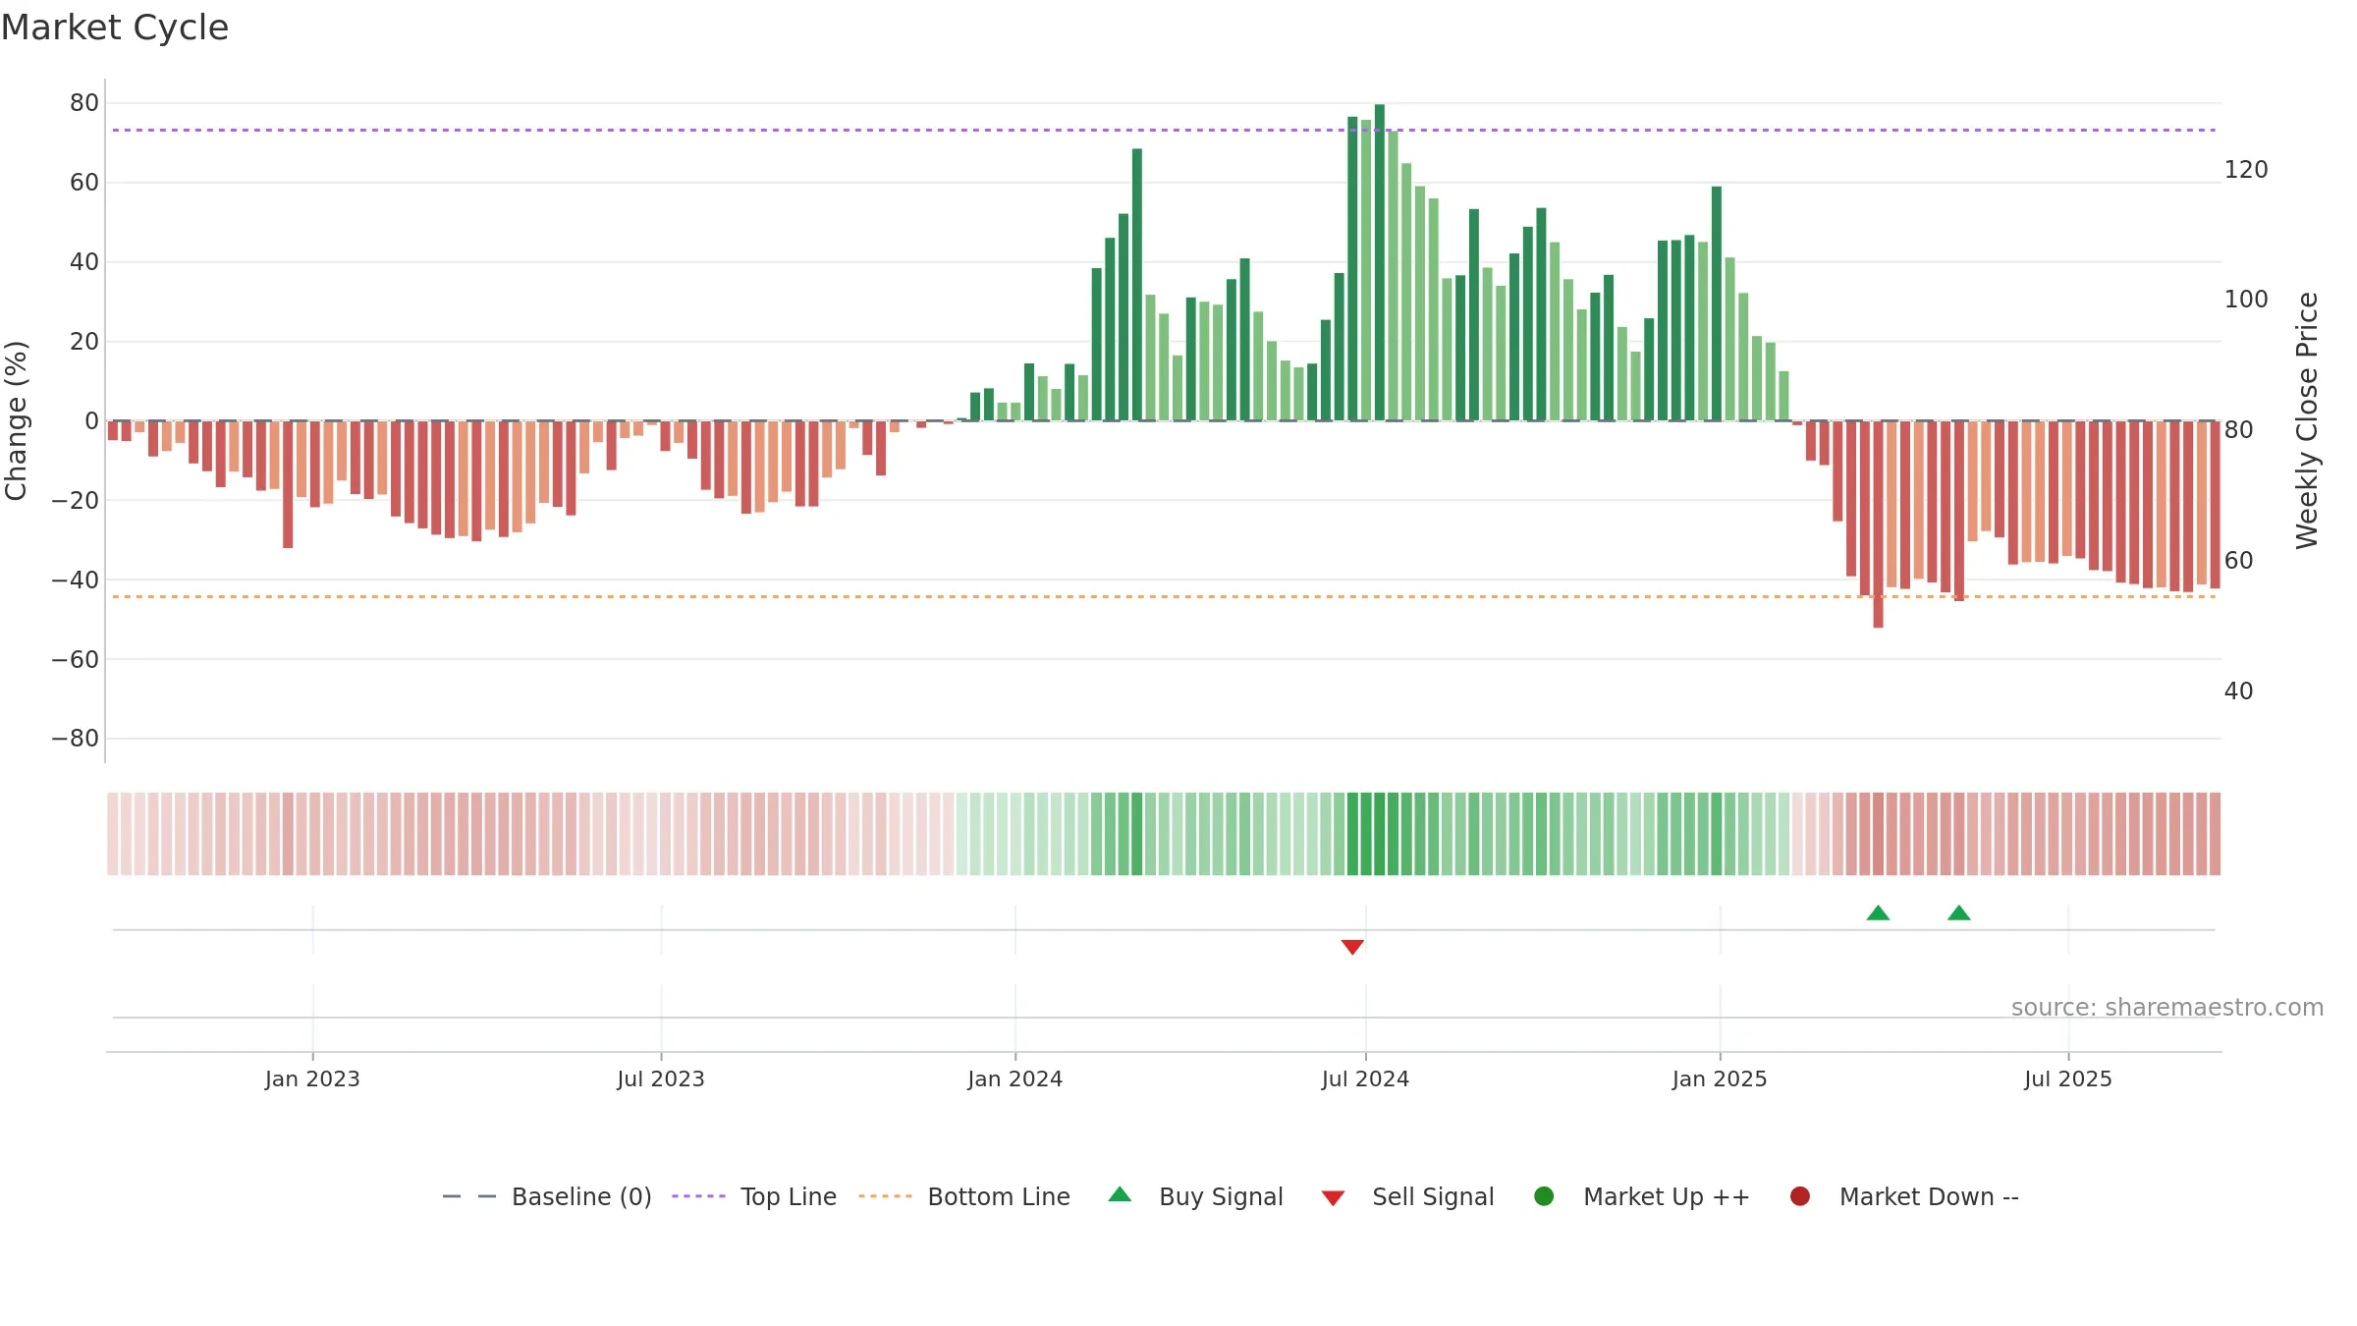
Task: Click the Jan 2025 axis label
Action: tap(1720, 1078)
